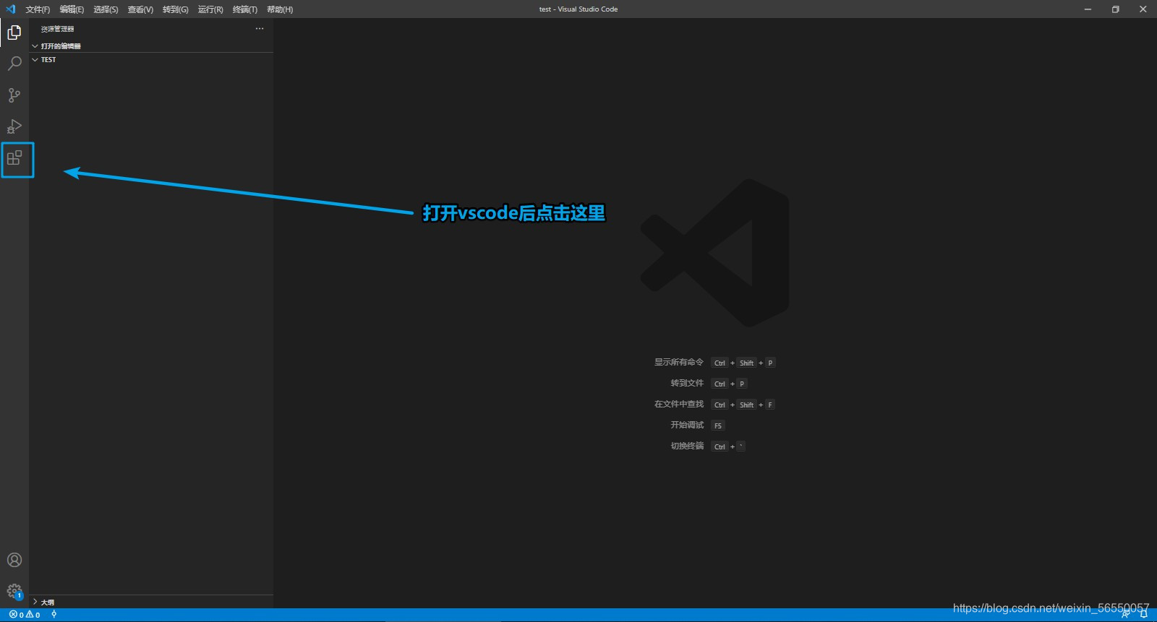The width and height of the screenshot is (1157, 622).
Task: Open the Manage gear icon
Action: (14, 592)
